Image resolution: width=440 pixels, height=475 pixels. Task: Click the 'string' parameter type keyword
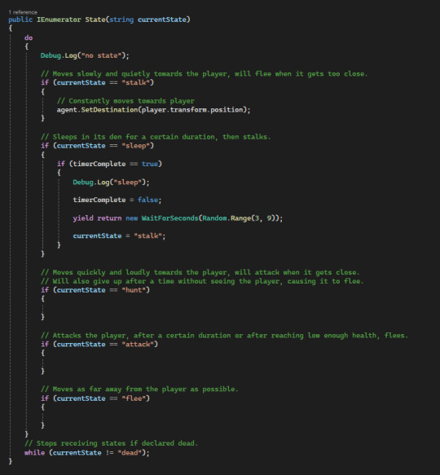(x=121, y=20)
